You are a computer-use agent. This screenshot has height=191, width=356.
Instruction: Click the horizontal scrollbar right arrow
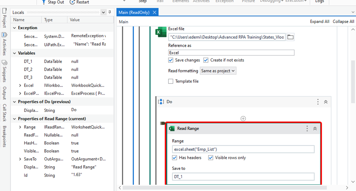pos(347,188)
